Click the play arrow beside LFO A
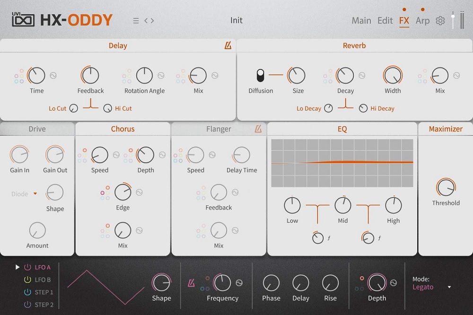Screen dimensions: 473x315 (x=18, y=267)
